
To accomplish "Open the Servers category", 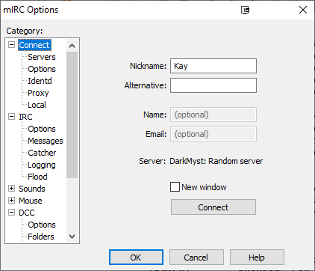I will (x=42, y=57).
